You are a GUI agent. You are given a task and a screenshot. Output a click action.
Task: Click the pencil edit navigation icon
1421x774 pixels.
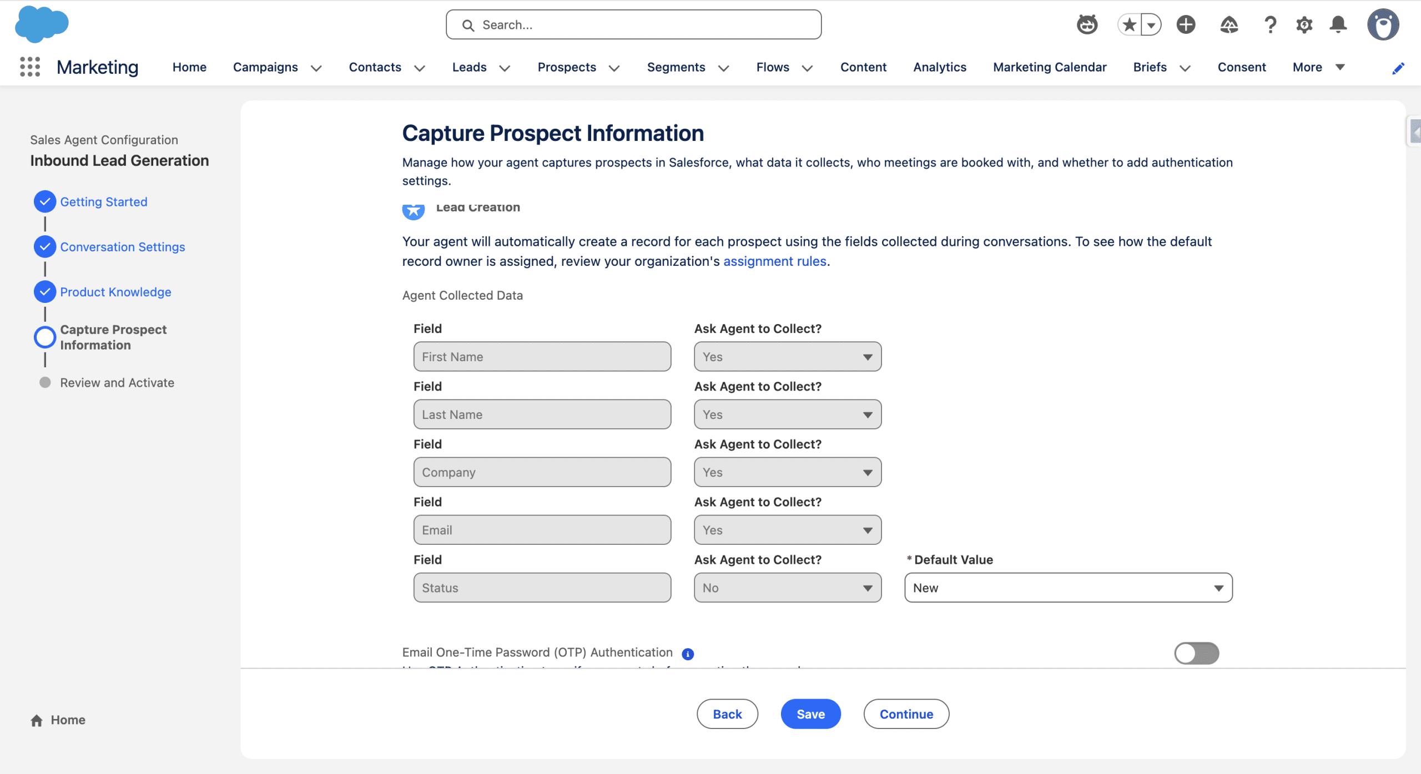pos(1398,68)
